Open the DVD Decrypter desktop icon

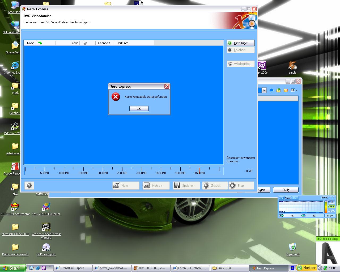(46, 249)
